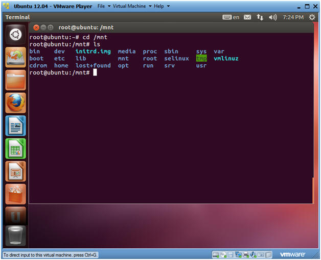Viewport: 321px width, 260px height.
Task: Expand the Help menu dropdown arrow
Action: 168,6
